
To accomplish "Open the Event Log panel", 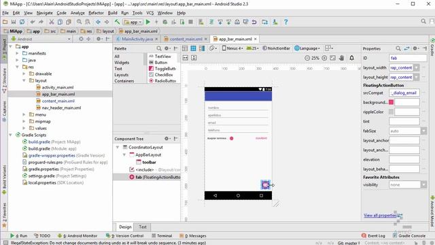I will (373, 236).
